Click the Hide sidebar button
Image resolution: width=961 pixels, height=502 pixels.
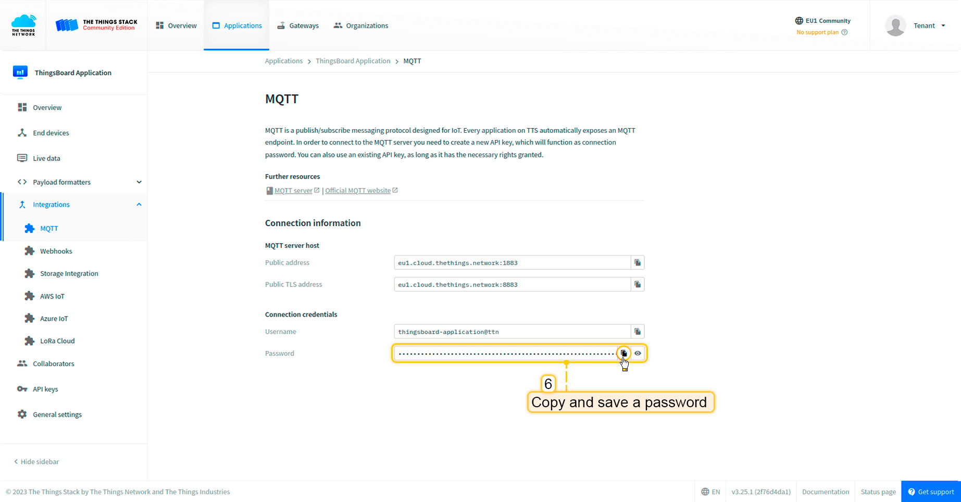36,462
